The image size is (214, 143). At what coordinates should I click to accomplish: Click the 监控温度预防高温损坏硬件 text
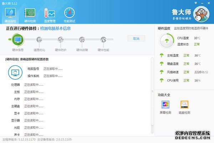(x=191, y=28)
